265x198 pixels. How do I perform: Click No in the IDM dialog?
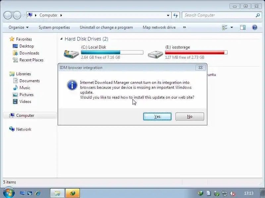[x=189, y=116]
